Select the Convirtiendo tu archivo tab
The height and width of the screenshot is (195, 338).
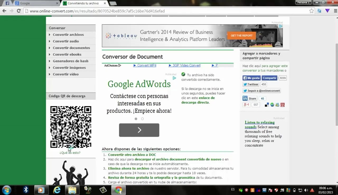point(84,3)
